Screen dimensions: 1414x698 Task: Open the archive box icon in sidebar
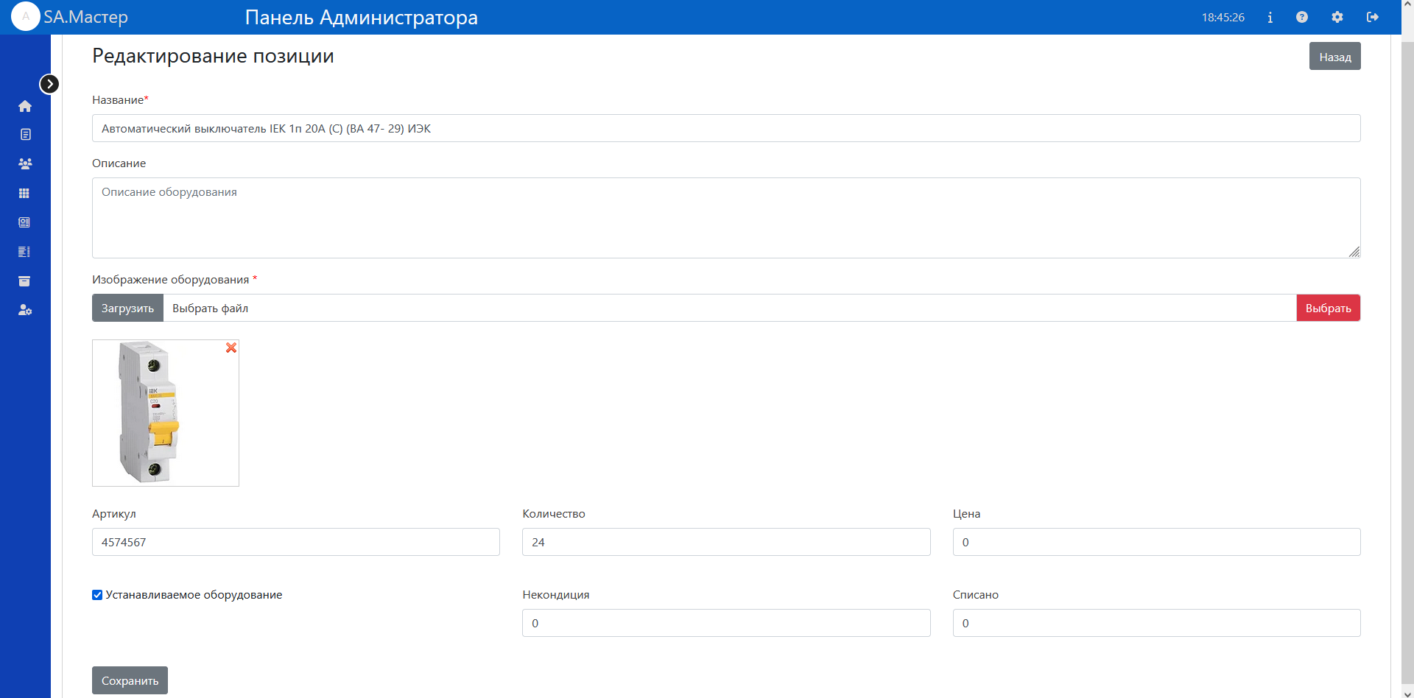pyautogui.click(x=24, y=281)
